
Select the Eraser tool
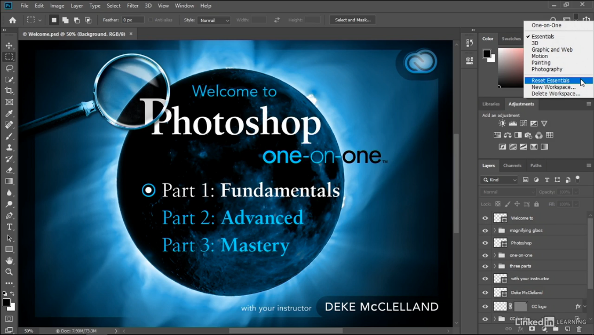9,170
